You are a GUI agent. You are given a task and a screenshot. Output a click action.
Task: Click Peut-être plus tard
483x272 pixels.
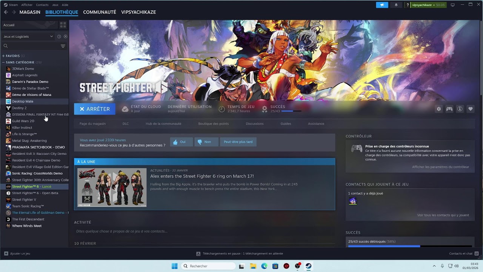pos(238,142)
